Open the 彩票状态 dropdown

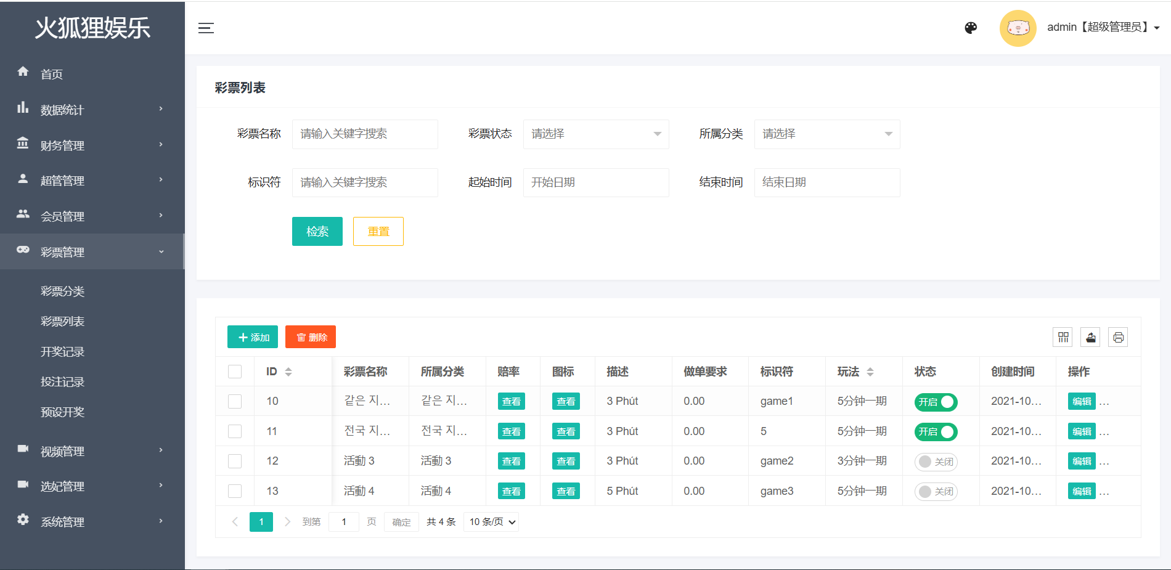pos(595,134)
